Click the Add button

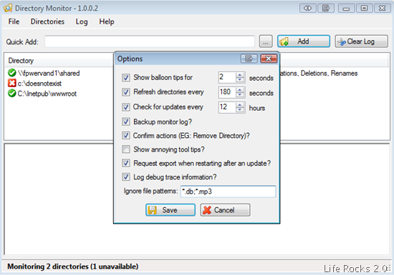pos(304,41)
